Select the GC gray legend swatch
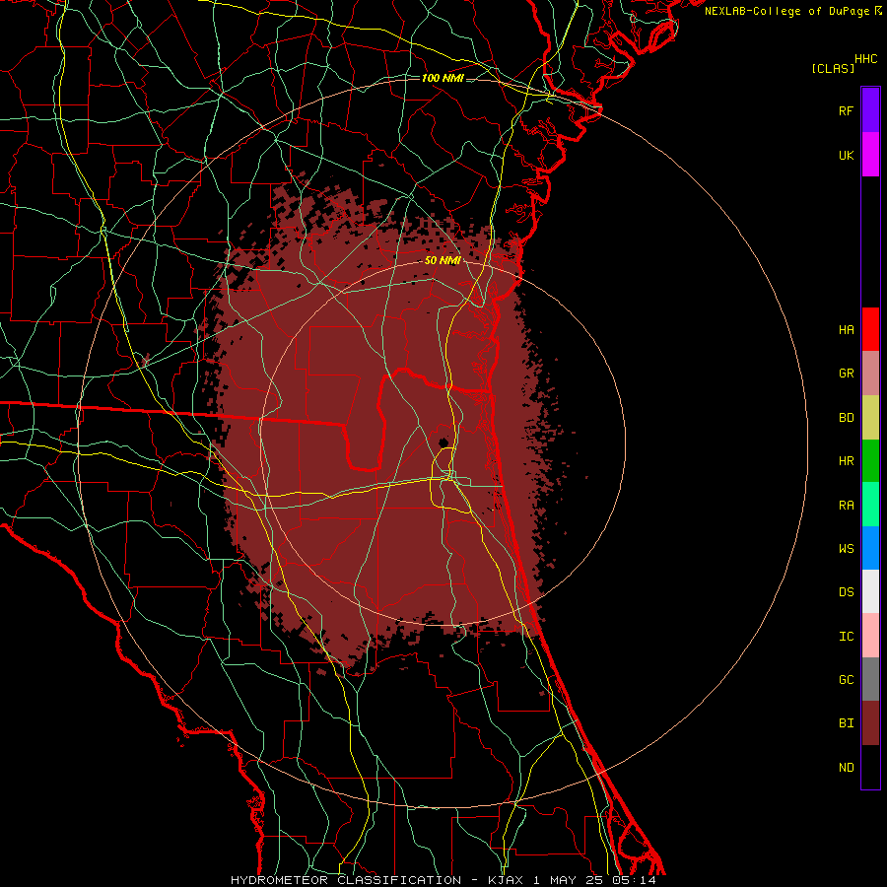The height and width of the screenshot is (887, 887). (870, 679)
